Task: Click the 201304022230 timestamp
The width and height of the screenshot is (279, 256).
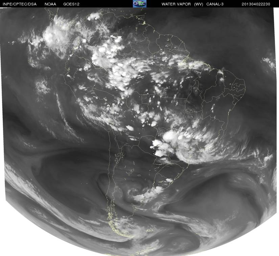Action: click(x=256, y=4)
